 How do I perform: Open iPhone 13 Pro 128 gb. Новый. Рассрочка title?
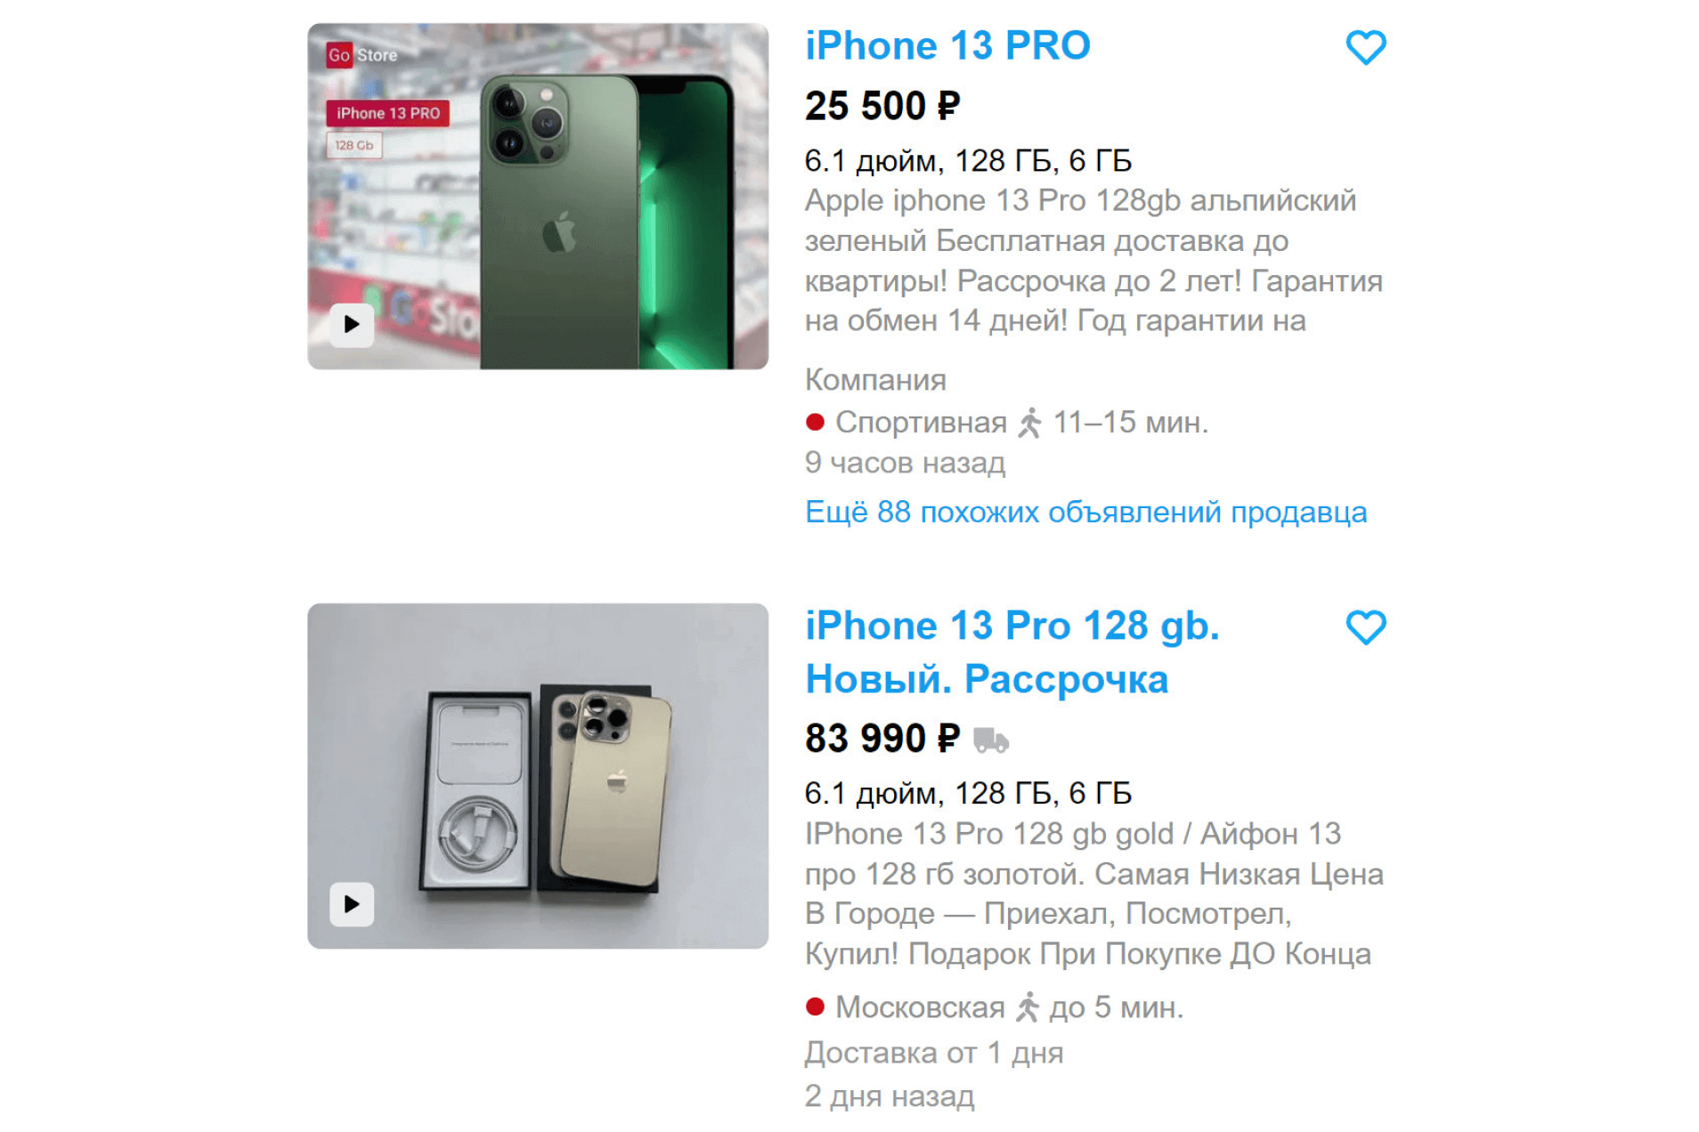(1012, 652)
